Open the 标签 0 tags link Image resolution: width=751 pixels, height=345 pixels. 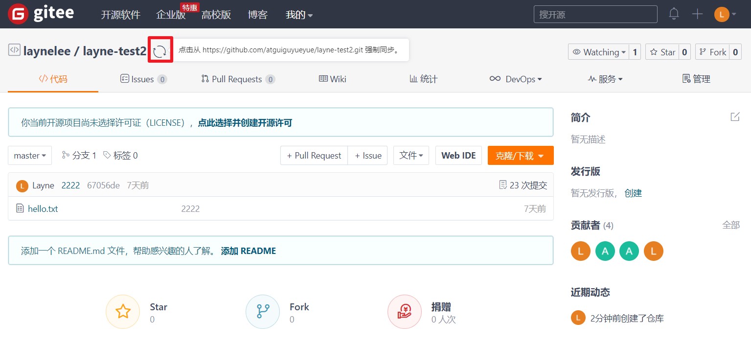point(120,155)
